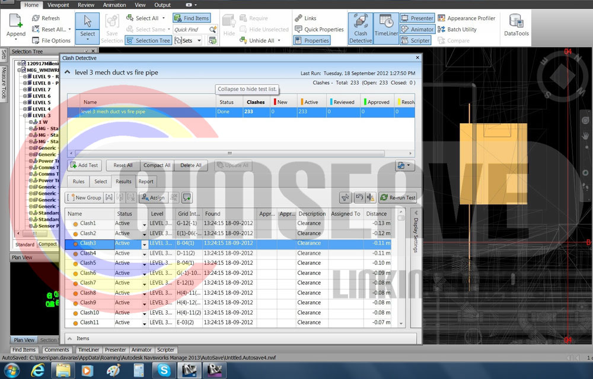Toggle the Properties panel button
This screenshot has width=593, height=379.
pos(312,40)
